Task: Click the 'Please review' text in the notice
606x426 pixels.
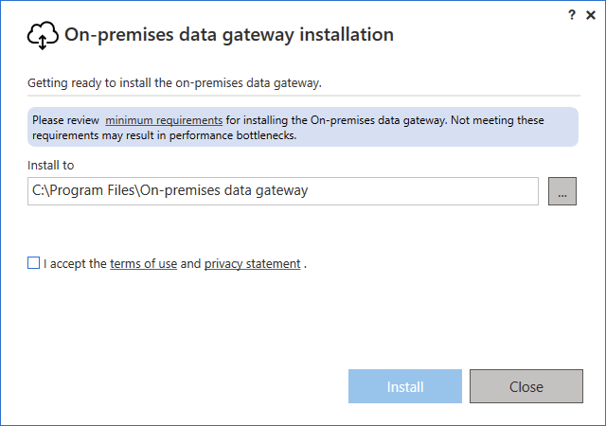Action: (x=65, y=120)
